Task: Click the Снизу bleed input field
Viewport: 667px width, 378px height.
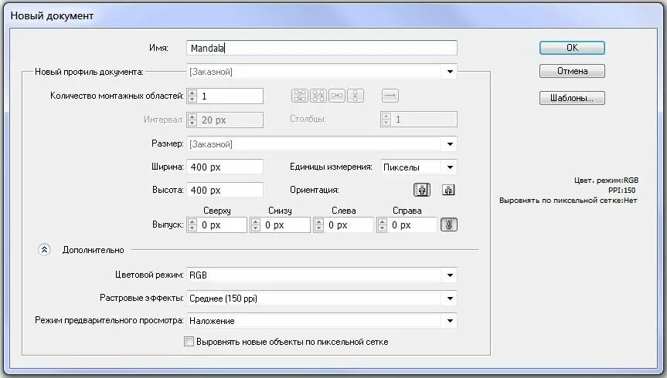Action: point(285,225)
